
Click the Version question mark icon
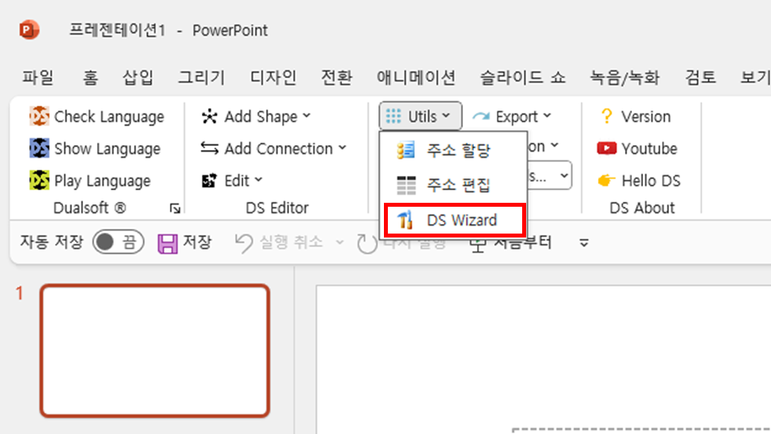(x=607, y=117)
